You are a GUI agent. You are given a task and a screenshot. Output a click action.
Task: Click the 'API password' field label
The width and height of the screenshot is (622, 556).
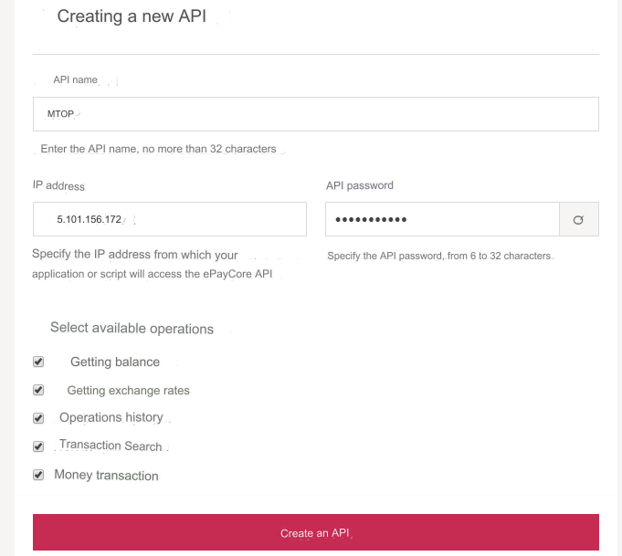coord(360,185)
